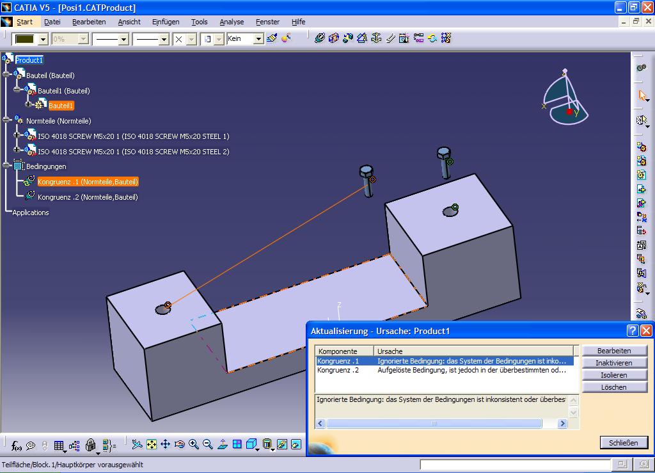Click the Inaktivieren button
This screenshot has width=655, height=473.
614,363
